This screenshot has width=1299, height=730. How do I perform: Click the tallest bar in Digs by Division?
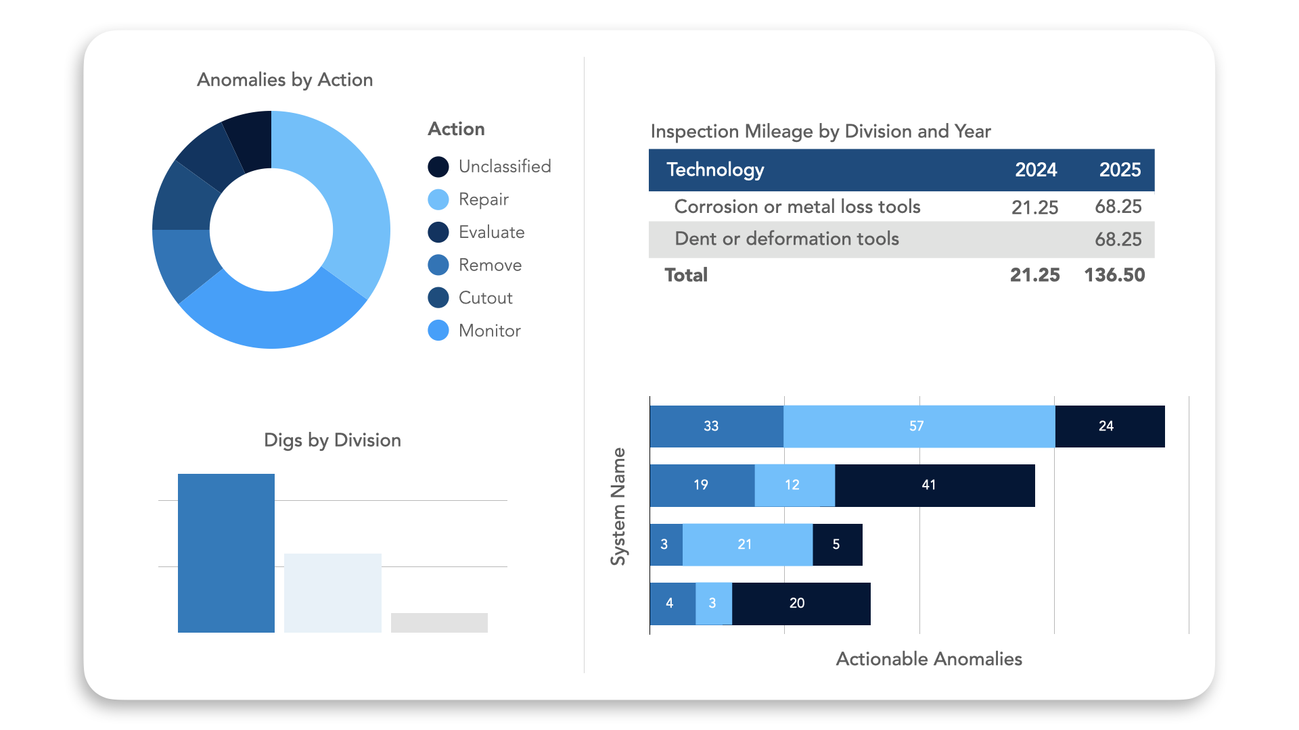point(226,553)
